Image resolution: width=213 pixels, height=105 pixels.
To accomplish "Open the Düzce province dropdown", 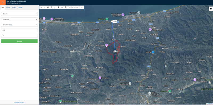I will [x=19, y=14].
